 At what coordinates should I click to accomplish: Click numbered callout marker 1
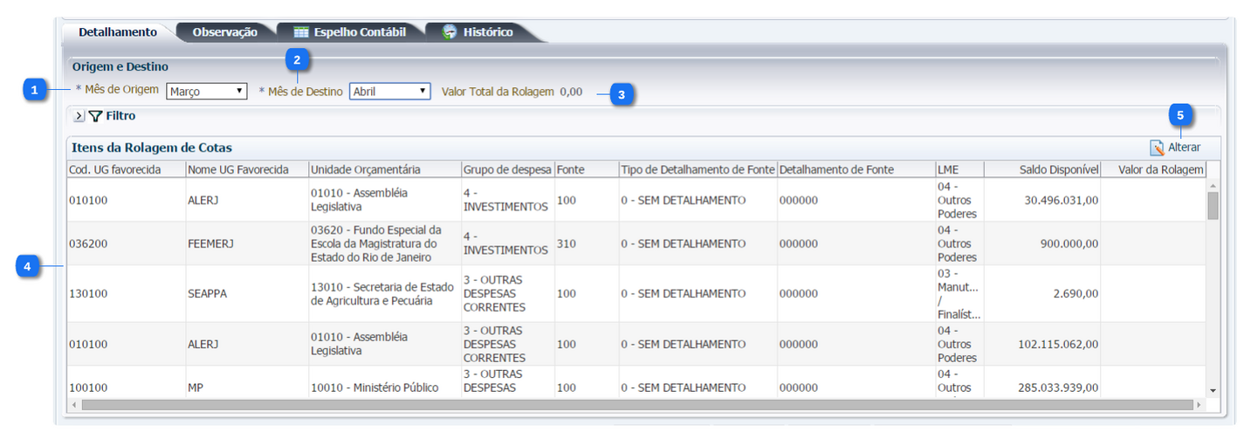[35, 90]
